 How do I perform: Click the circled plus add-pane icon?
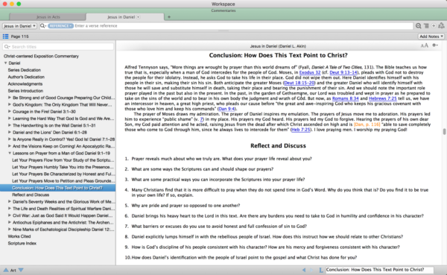[x=434, y=25]
